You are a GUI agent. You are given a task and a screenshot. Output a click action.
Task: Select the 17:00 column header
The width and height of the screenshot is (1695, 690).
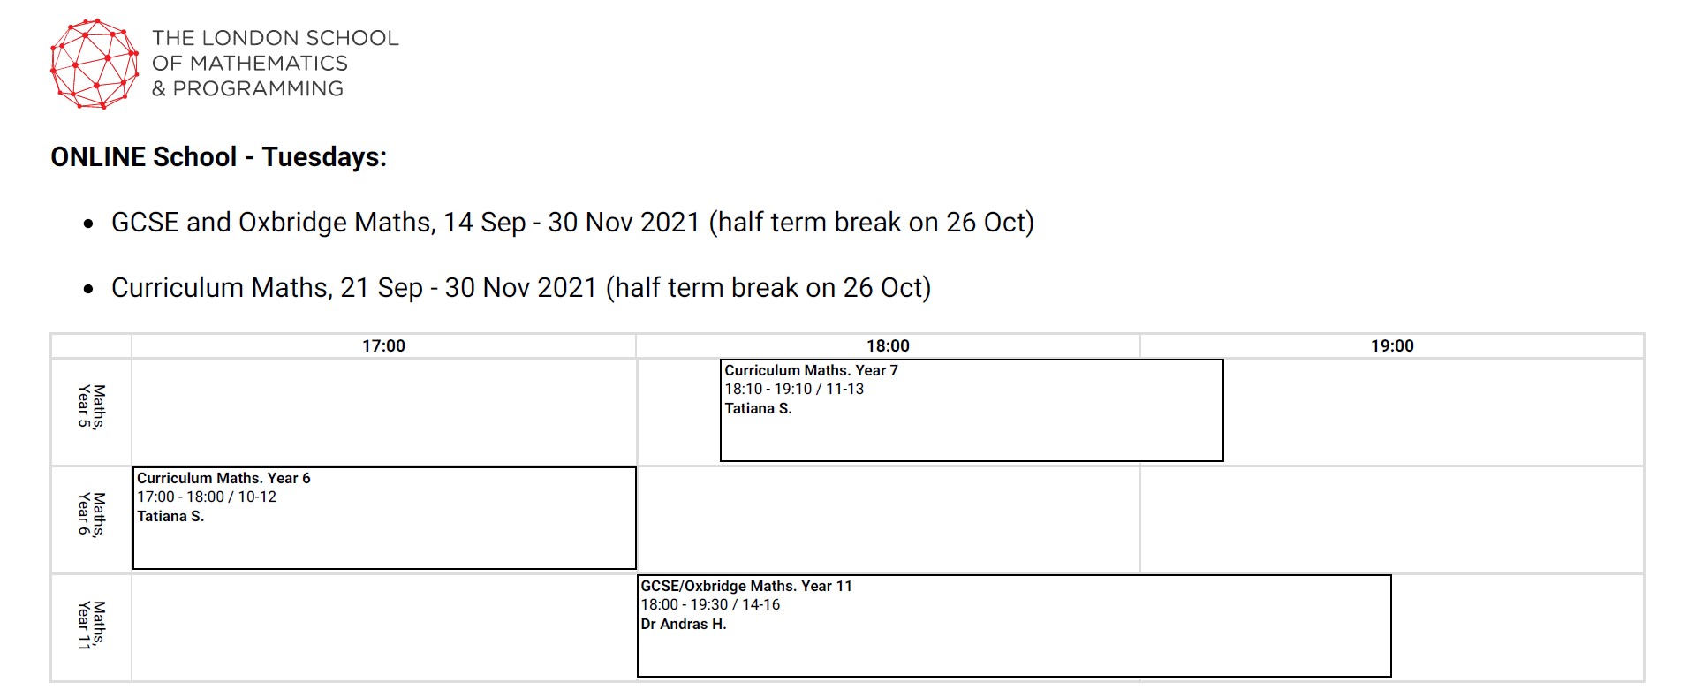[383, 345]
